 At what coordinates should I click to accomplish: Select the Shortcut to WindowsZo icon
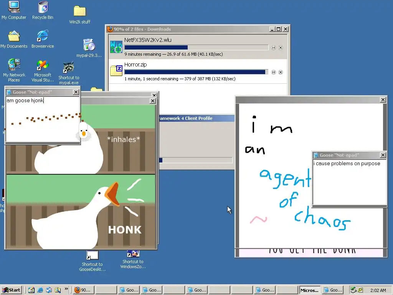pyautogui.click(x=133, y=260)
